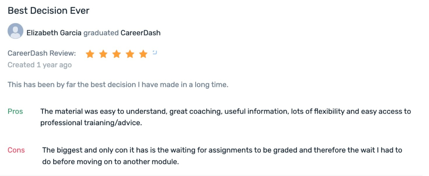Click the Cons text about waiting for assignments
This screenshot has width=429, height=176.
pyautogui.click(x=222, y=150)
